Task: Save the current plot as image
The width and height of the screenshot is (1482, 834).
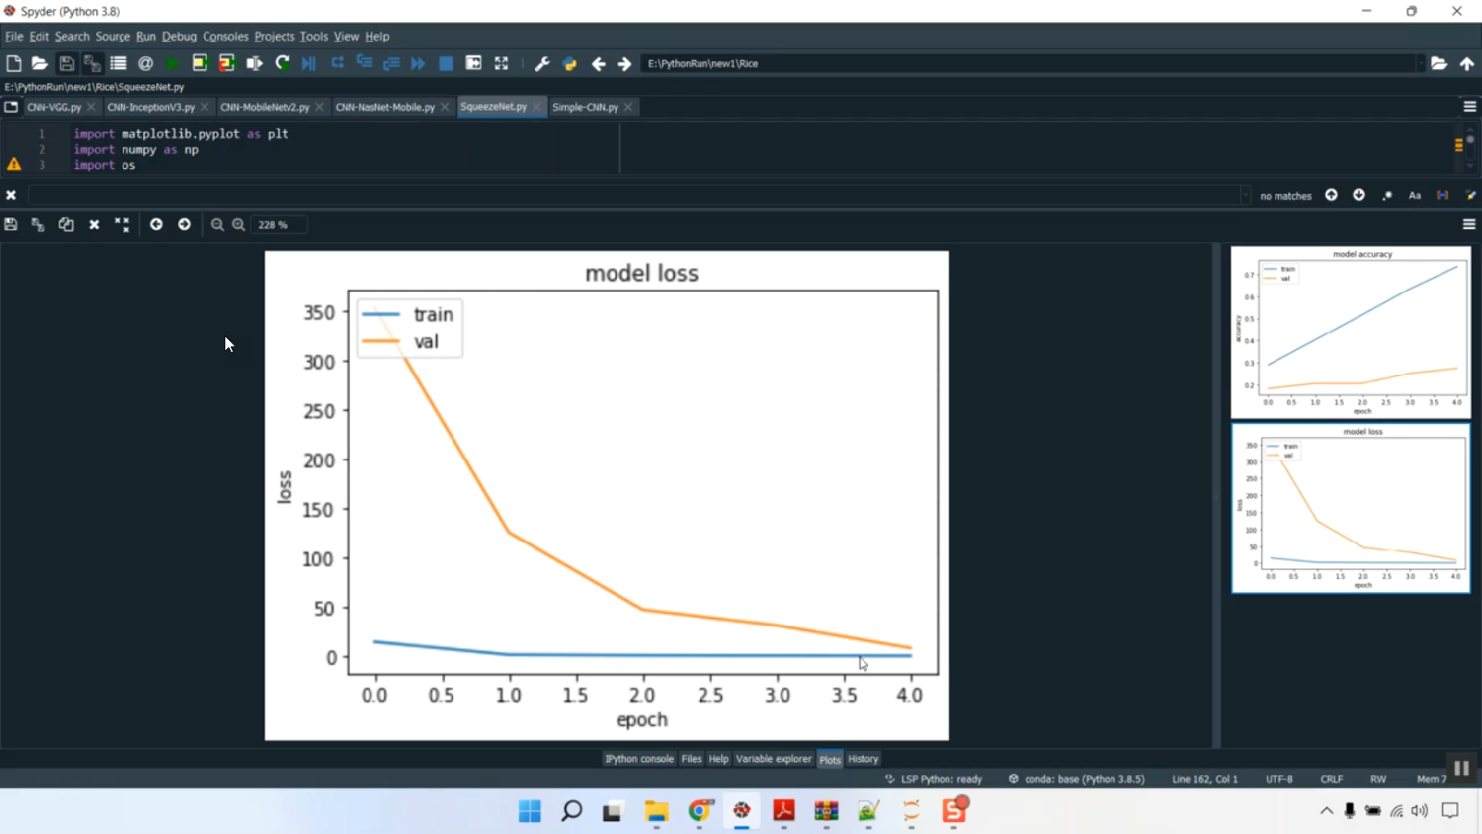Action: pyautogui.click(x=10, y=224)
